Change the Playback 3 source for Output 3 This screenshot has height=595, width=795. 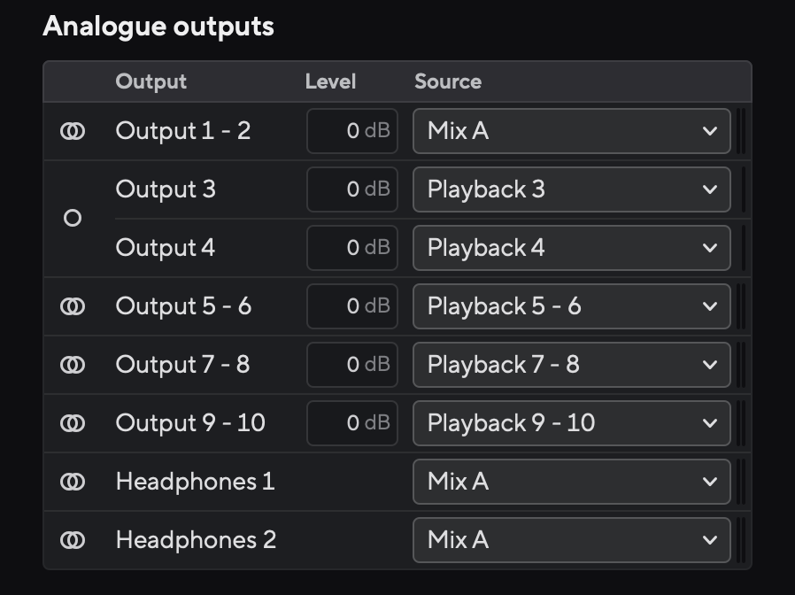(571, 189)
